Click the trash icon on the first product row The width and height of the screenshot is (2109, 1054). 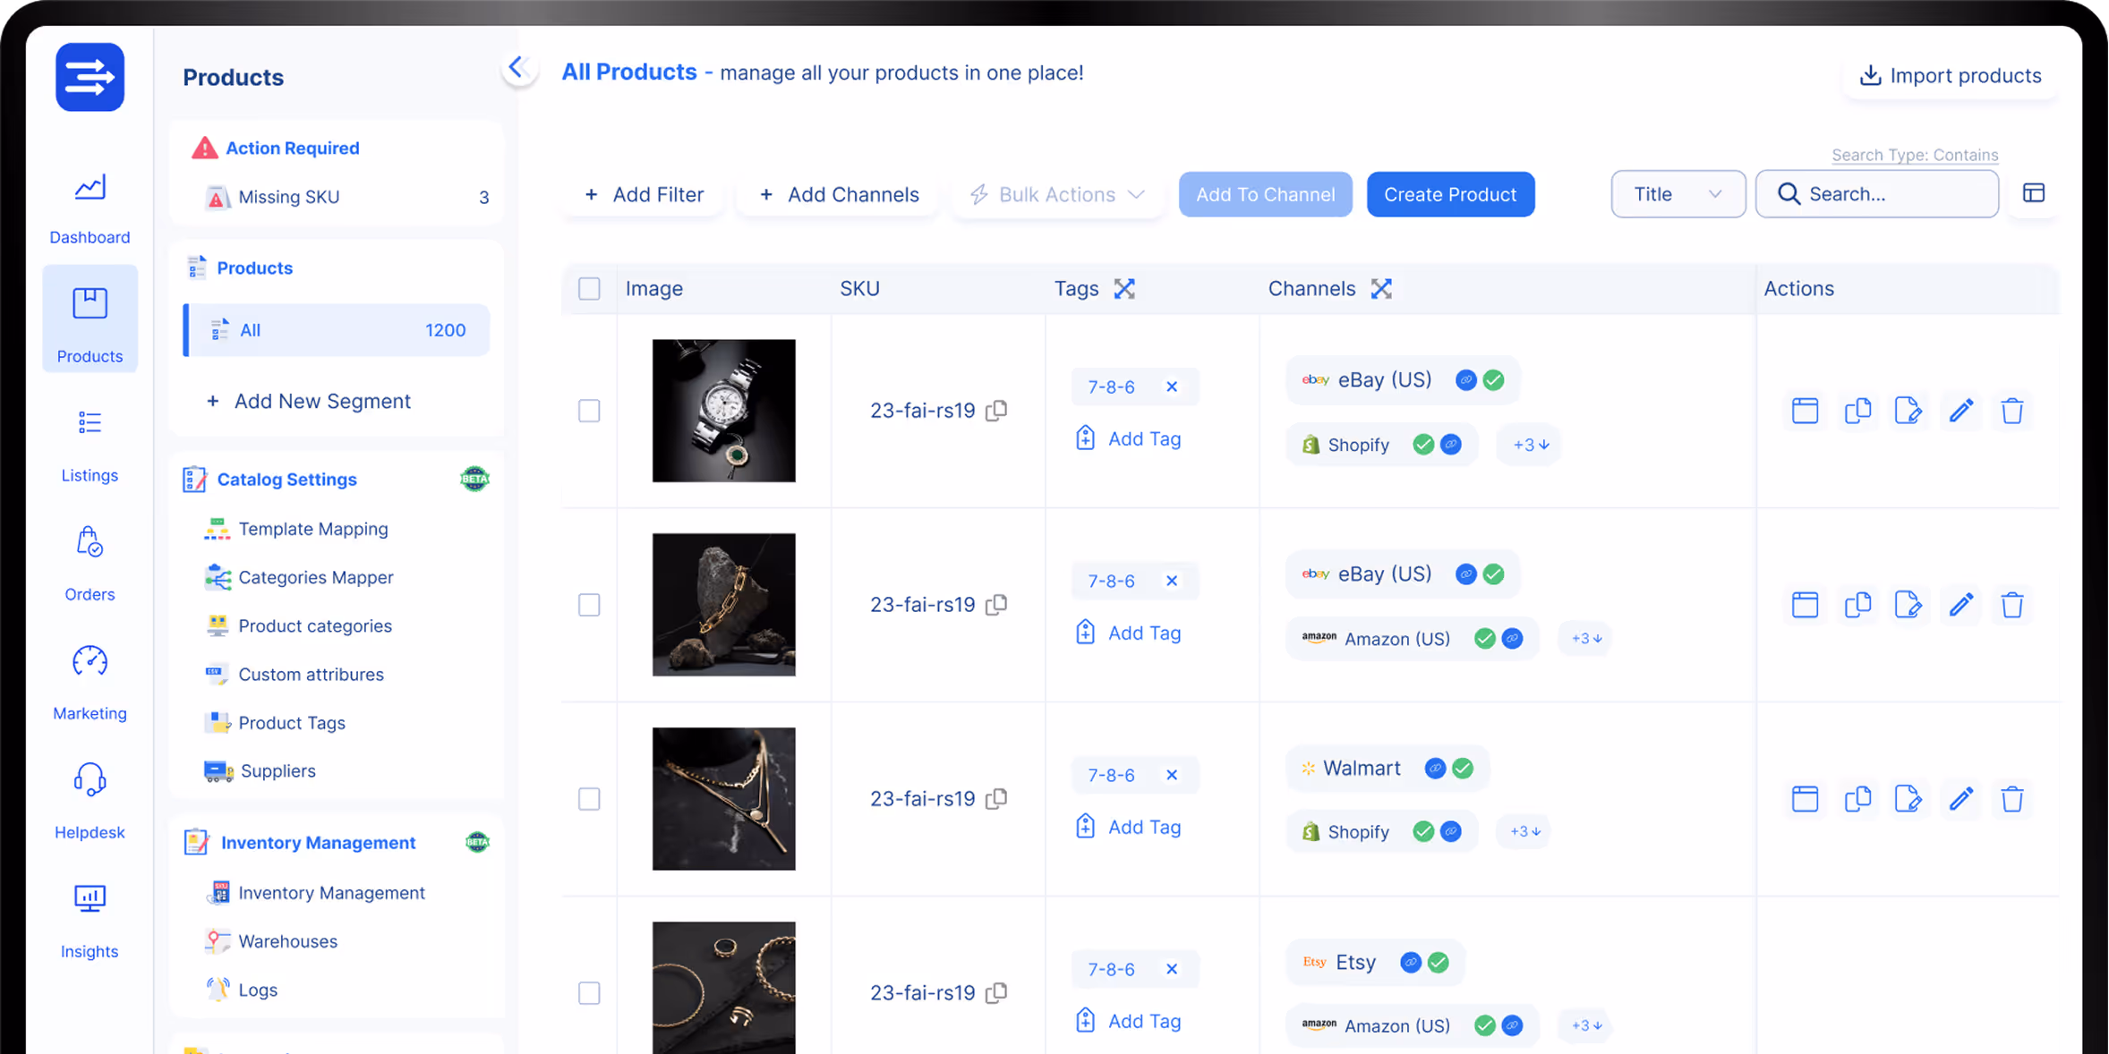pyautogui.click(x=2011, y=411)
